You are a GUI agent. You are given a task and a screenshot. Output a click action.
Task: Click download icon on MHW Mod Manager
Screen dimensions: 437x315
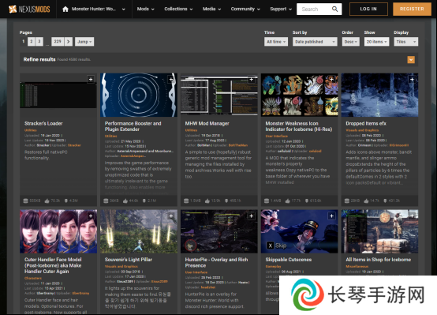pos(226,201)
